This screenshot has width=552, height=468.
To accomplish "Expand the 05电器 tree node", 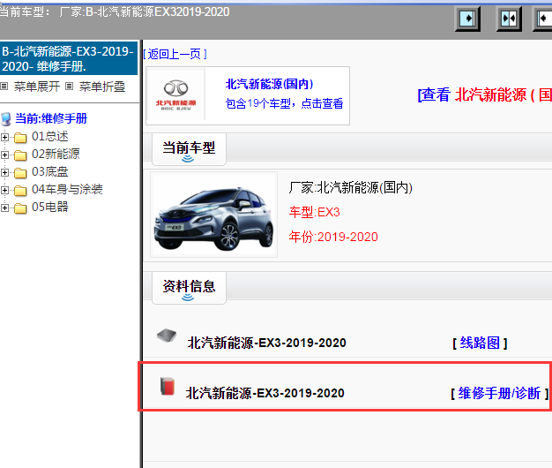I will pos(4,208).
